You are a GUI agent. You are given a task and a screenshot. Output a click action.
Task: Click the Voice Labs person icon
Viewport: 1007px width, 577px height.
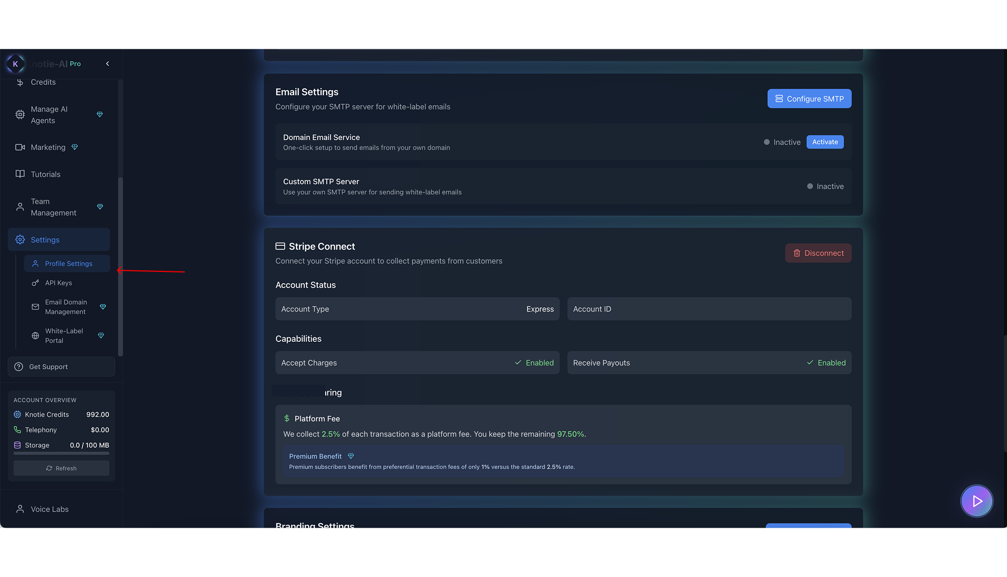(x=20, y=509)
